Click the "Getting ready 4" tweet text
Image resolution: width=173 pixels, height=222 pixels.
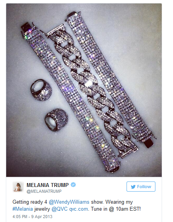point(30,202)
